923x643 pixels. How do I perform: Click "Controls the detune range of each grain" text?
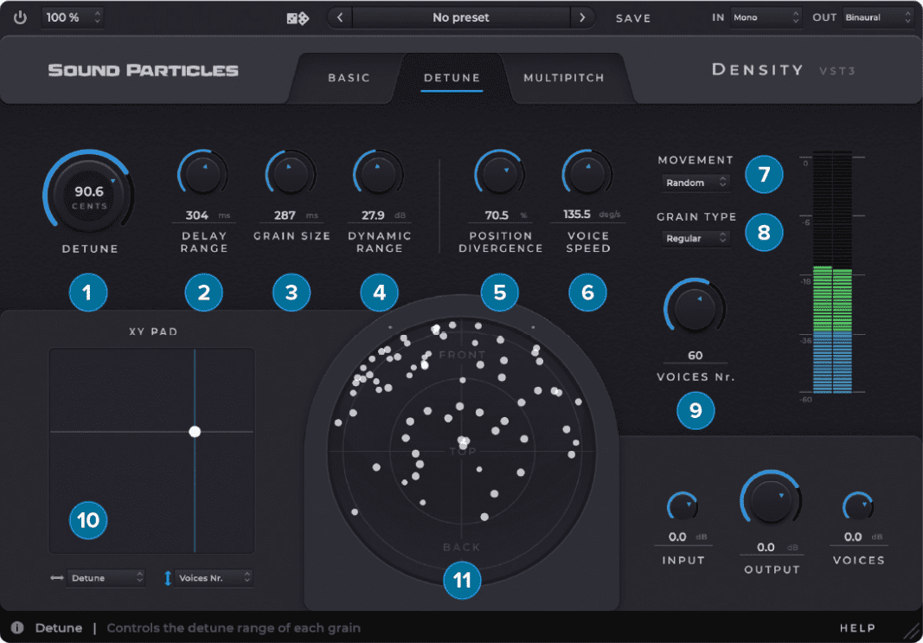(234, 628)
